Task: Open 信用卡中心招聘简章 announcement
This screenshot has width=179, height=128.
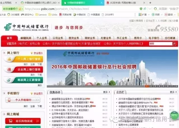Action: [128, 125]
